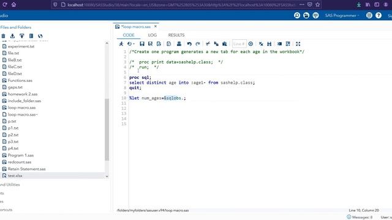Open Program 1.sas in the tree
The height and width of the screenshot is (220, 392).
pyautogui.click(x=21, y=155)
